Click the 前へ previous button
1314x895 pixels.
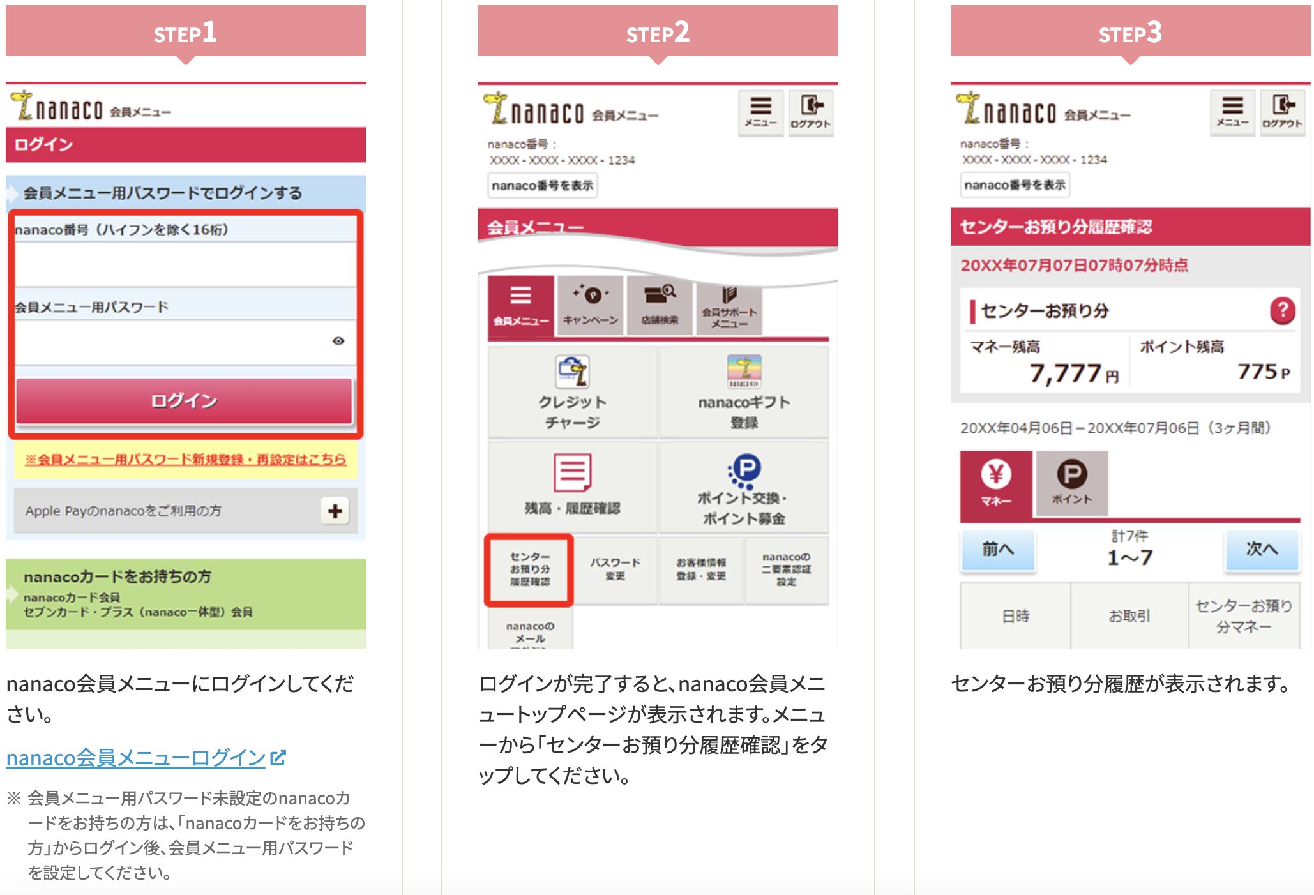pos(998,549)
